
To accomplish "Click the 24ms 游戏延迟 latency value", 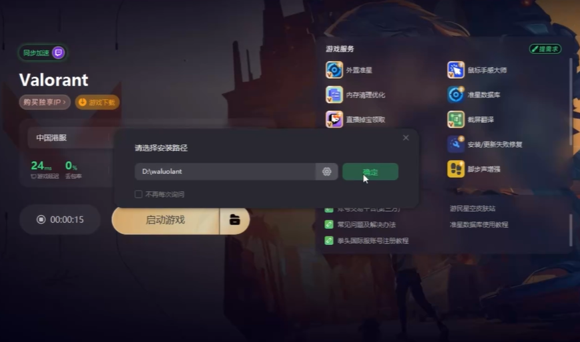I will click(x=41, y=166).
